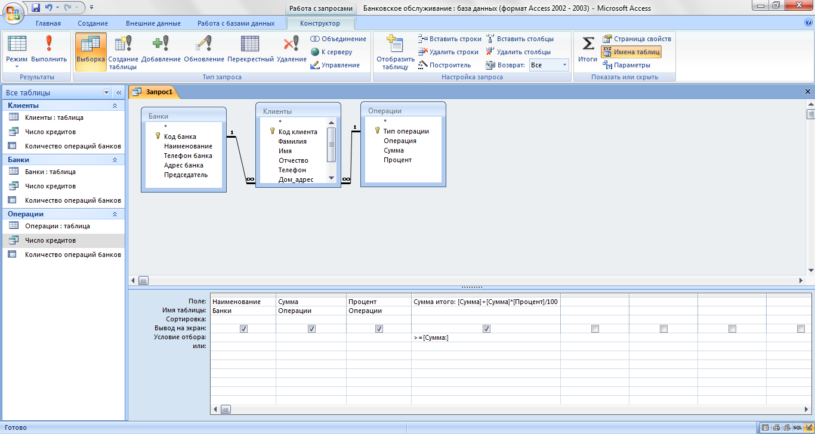The width and height of the screenshot is (815, 434).
Task: Open Страница свойств property sheet
Action: click(637, 39)
